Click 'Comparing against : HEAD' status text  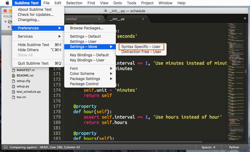click(x=29, y=147)
